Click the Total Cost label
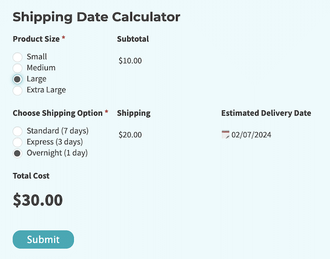330x259 pixels. (x=31, y=176)
